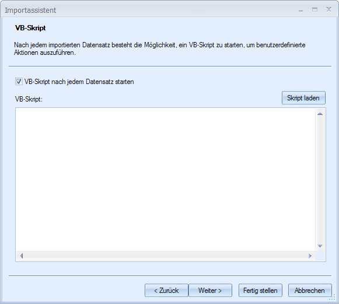
Task: Click the bold 'VB-Skript' page heading
Action: (30, 28)
